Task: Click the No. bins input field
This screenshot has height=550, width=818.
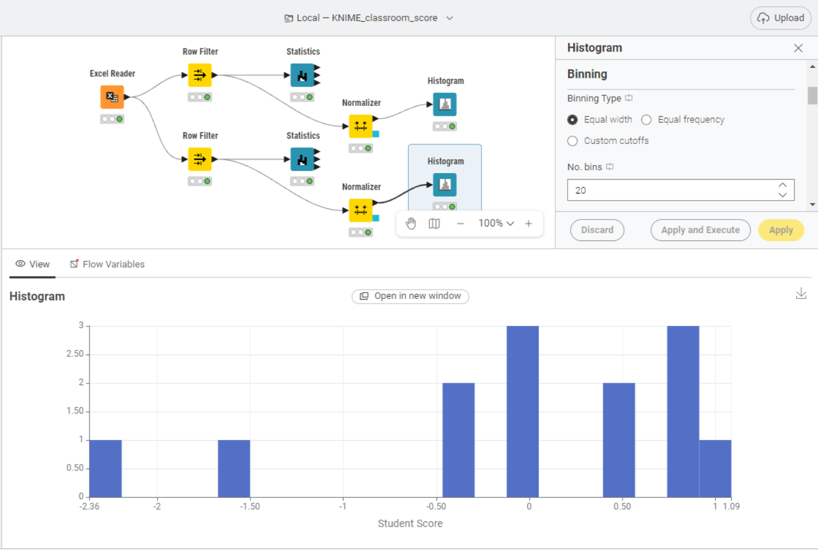Action: [680, 190]
